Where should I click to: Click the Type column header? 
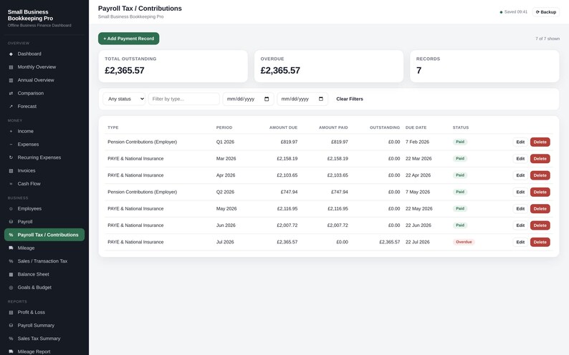(113, 127)
